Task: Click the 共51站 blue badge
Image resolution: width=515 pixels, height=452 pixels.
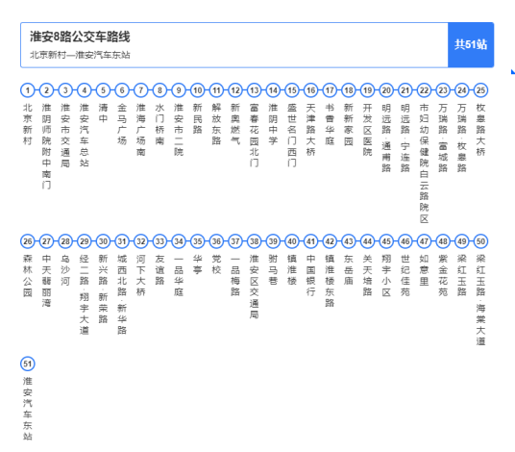Action: point(471,44)
